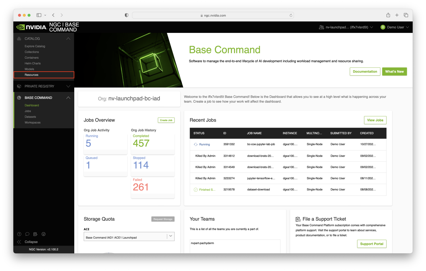
Task: Collapse the BASE COMMAND section chevron
Action: [x=68, y=97]
